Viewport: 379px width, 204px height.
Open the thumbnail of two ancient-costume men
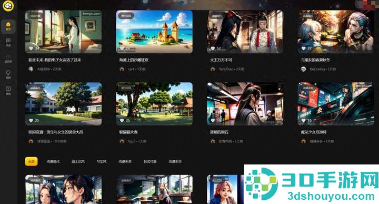(245, 32)
